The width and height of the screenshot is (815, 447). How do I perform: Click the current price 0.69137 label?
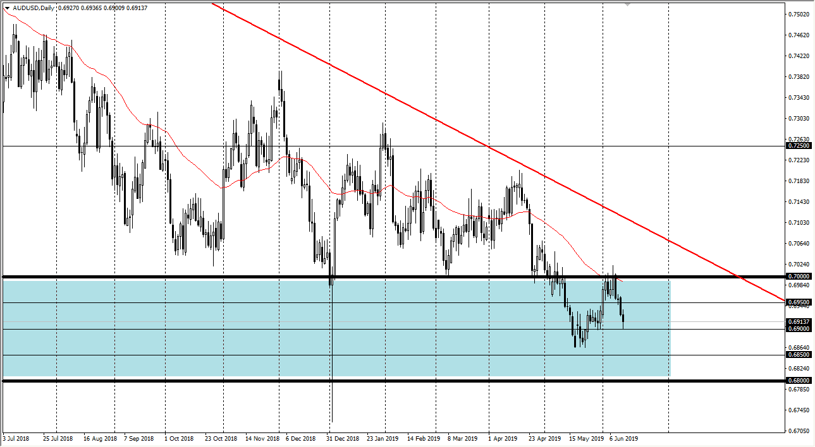pos(799,321)
